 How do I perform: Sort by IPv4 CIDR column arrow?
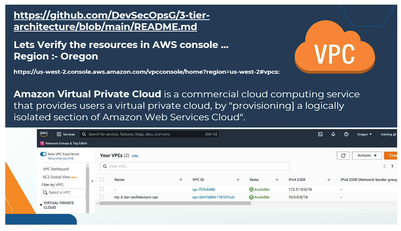click(329, 180)
